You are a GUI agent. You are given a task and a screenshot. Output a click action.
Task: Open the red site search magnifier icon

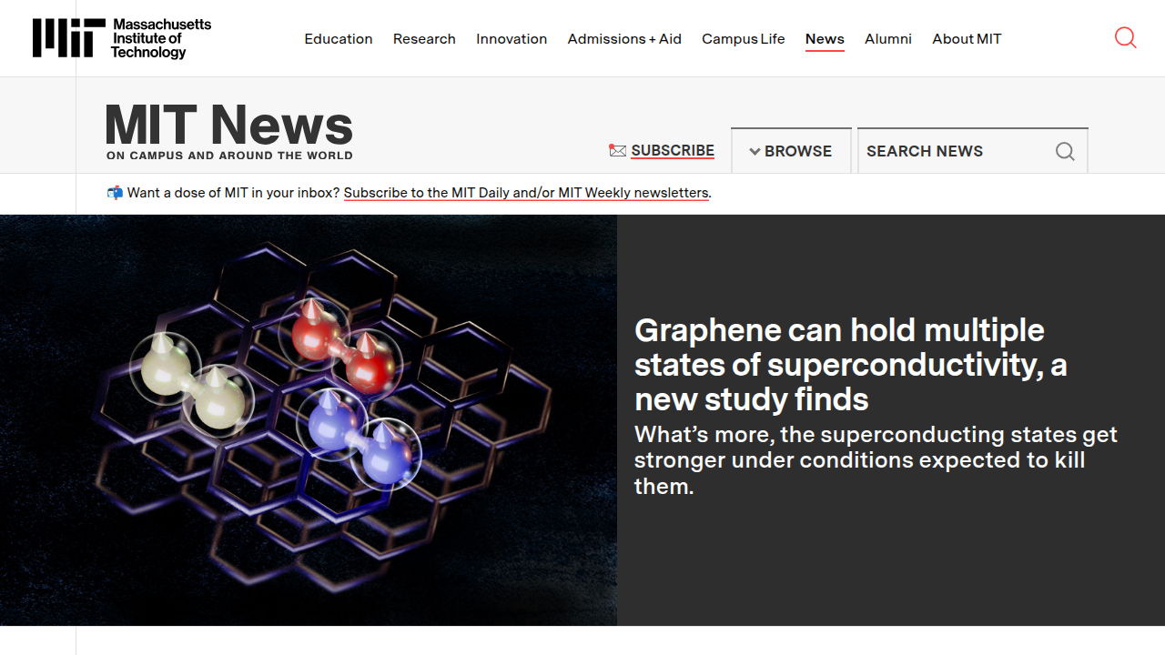[x=1126, y=37]
